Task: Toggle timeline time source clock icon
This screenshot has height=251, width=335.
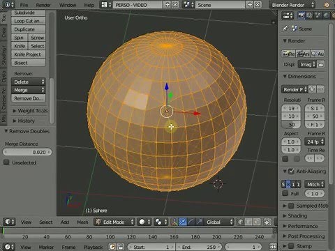Action: (112, 247)
